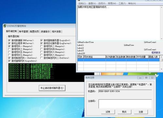Enable 游戏网关二 (Rungate) checkbox
The height and width of the screenshot is (118, 163).
[41, 46]
